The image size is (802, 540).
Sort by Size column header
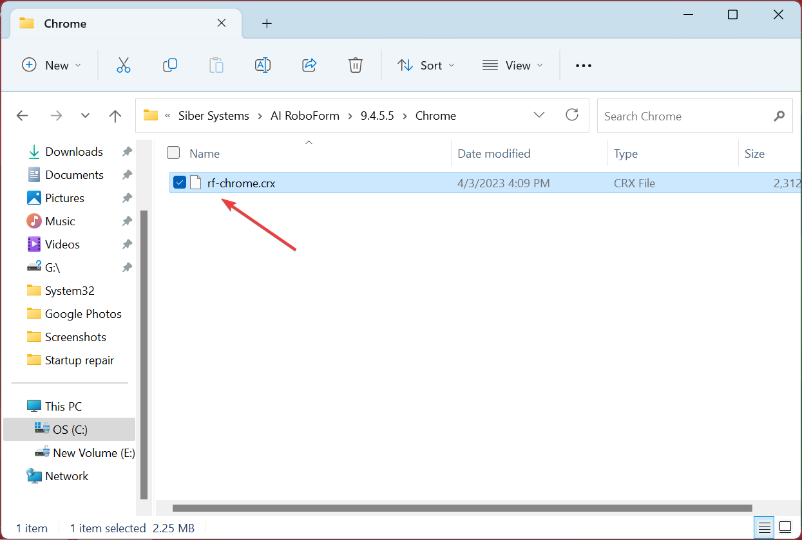click(754, 153)
